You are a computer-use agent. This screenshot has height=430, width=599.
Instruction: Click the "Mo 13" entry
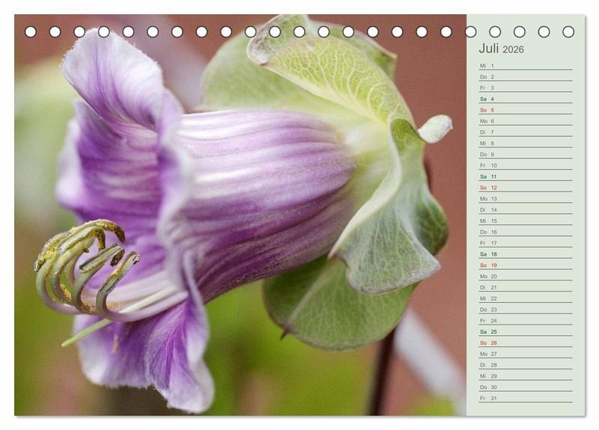click(526, 198)
